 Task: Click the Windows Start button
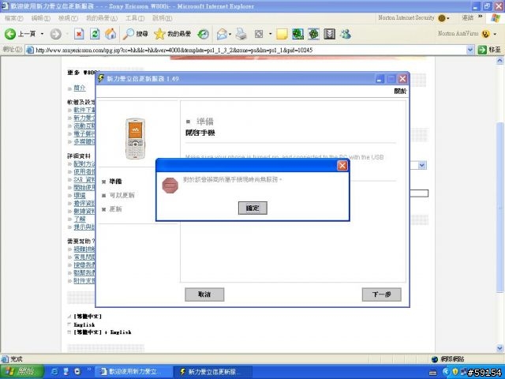(x=21, y=372)
